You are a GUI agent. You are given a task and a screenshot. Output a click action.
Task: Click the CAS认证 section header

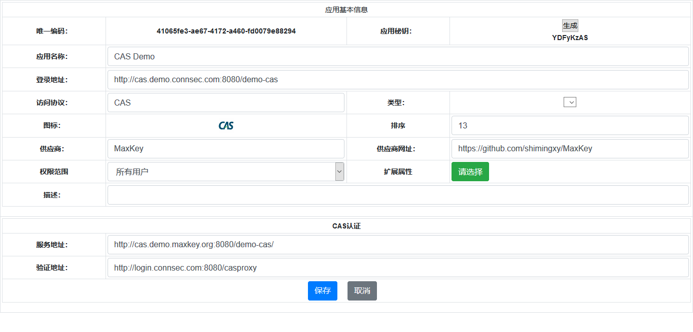[x=346, y=226]
